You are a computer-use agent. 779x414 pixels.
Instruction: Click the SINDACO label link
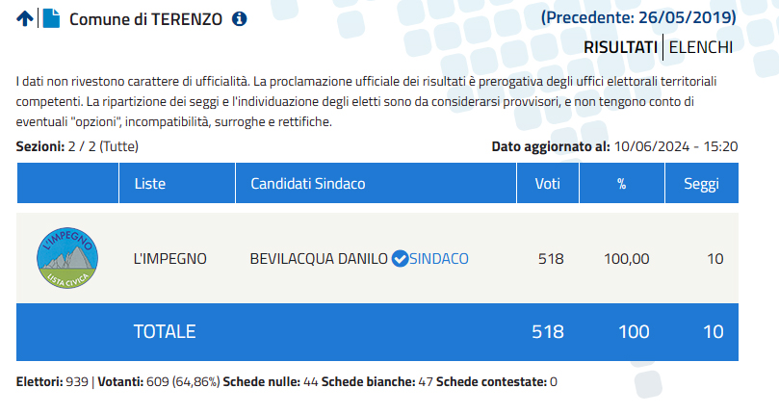pyautogui.click(x=439, y=258)
